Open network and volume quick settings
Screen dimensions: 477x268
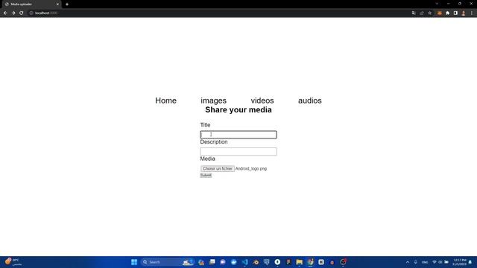pos(440,262)
